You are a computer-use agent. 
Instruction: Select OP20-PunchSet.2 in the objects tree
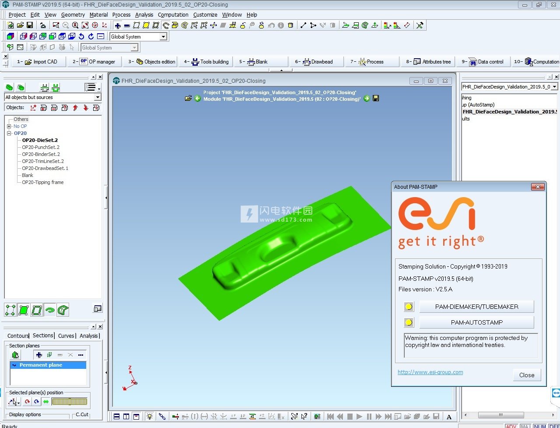click(x=41, y=147)
